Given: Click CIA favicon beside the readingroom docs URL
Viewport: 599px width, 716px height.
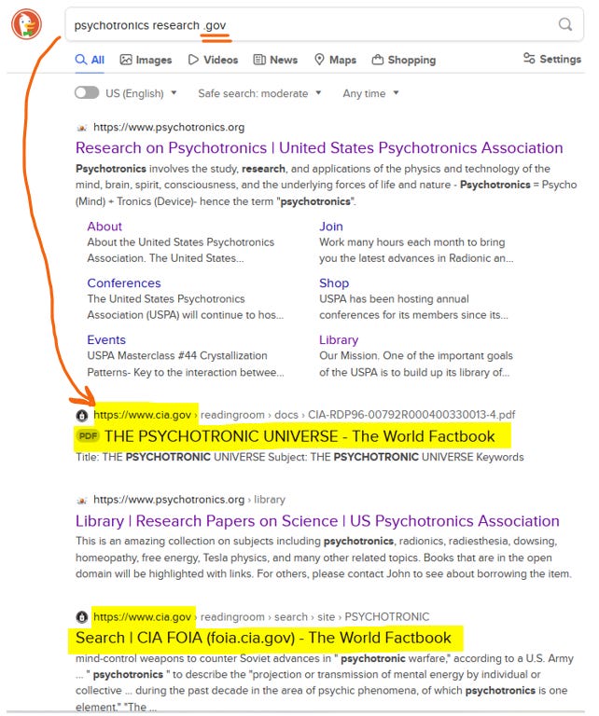Looking at the screenshot, I should 82,416.
